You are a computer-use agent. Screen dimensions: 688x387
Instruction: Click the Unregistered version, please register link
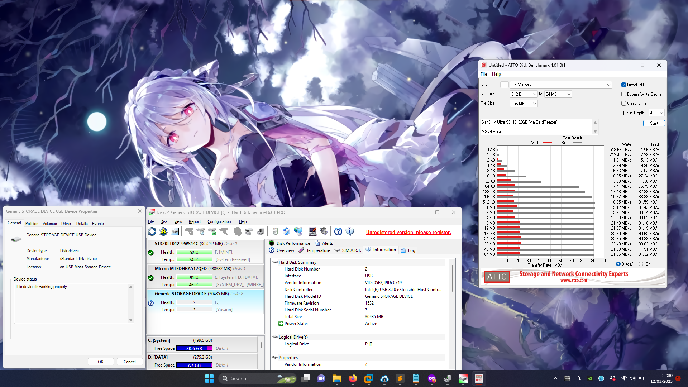click(408, 232)
